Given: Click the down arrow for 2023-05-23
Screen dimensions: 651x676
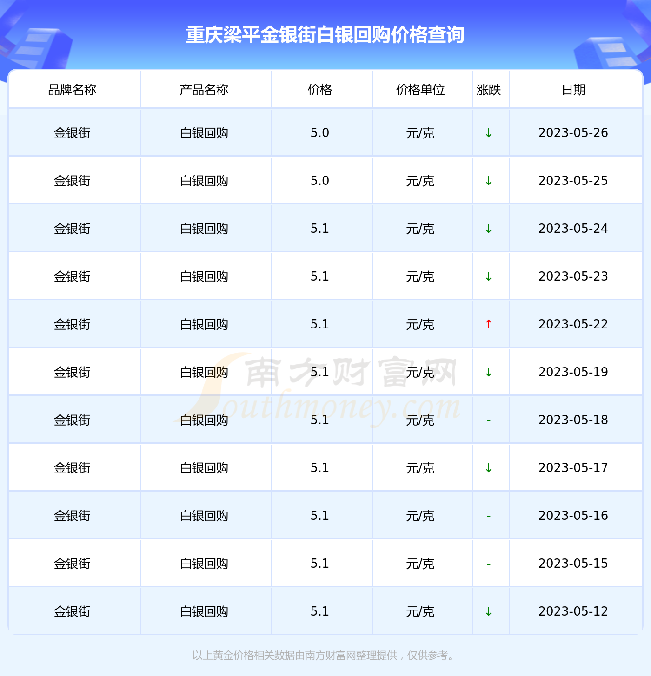Looking at the screenshot, I should [x=489, y=276].
